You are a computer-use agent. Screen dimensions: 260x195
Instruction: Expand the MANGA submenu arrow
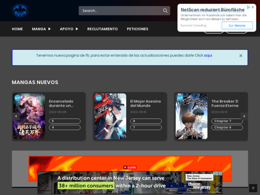pos(49,29)
